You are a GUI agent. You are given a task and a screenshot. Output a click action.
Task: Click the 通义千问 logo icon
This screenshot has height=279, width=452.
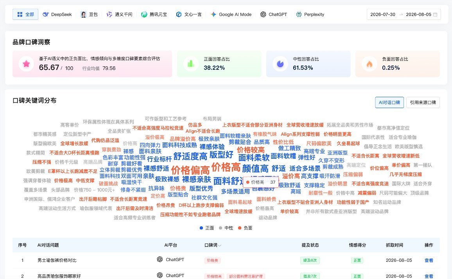(109, 14)
